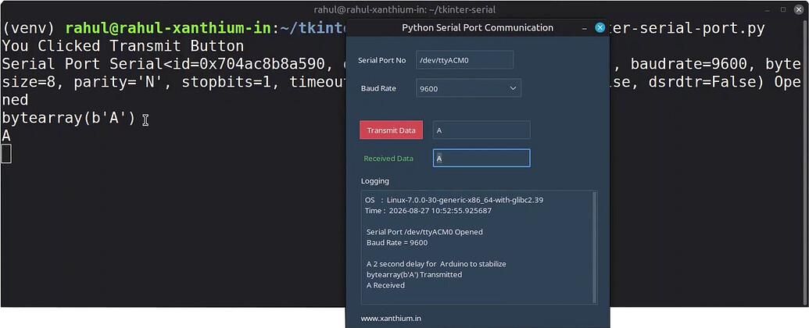Image resolution: width=809 pixels, height=328 pixels.
Task: Open the Baud Rate dropdown showing 9600
Action: (468, 88)
